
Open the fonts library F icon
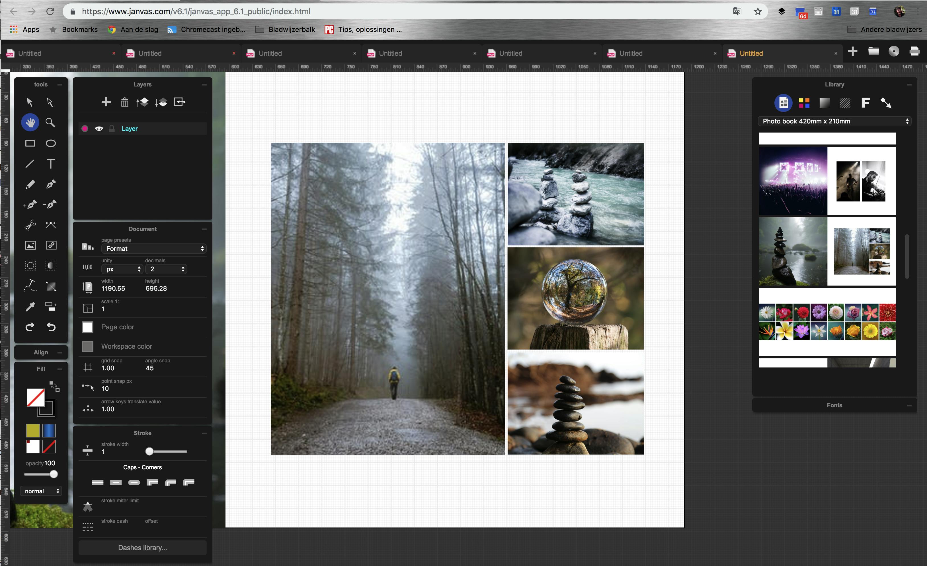(865, 103)
